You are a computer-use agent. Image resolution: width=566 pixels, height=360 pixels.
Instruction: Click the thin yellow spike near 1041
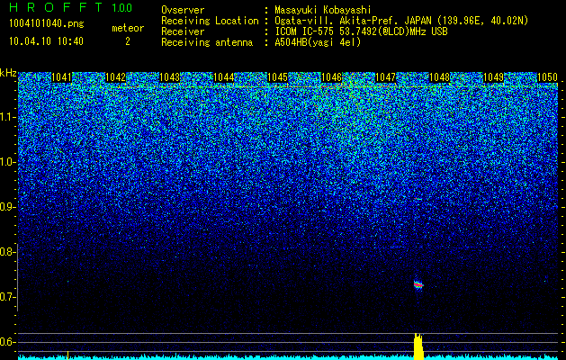[x=67, y=355]
